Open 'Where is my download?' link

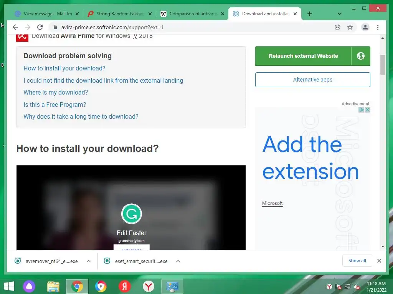[56, 93]
